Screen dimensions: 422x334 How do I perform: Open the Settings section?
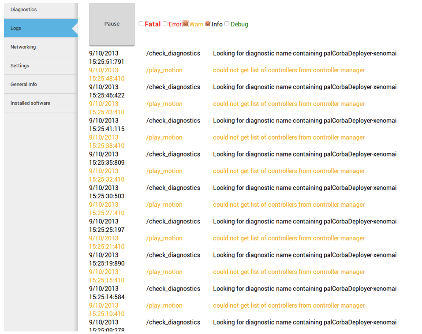(x=41, y=66)
